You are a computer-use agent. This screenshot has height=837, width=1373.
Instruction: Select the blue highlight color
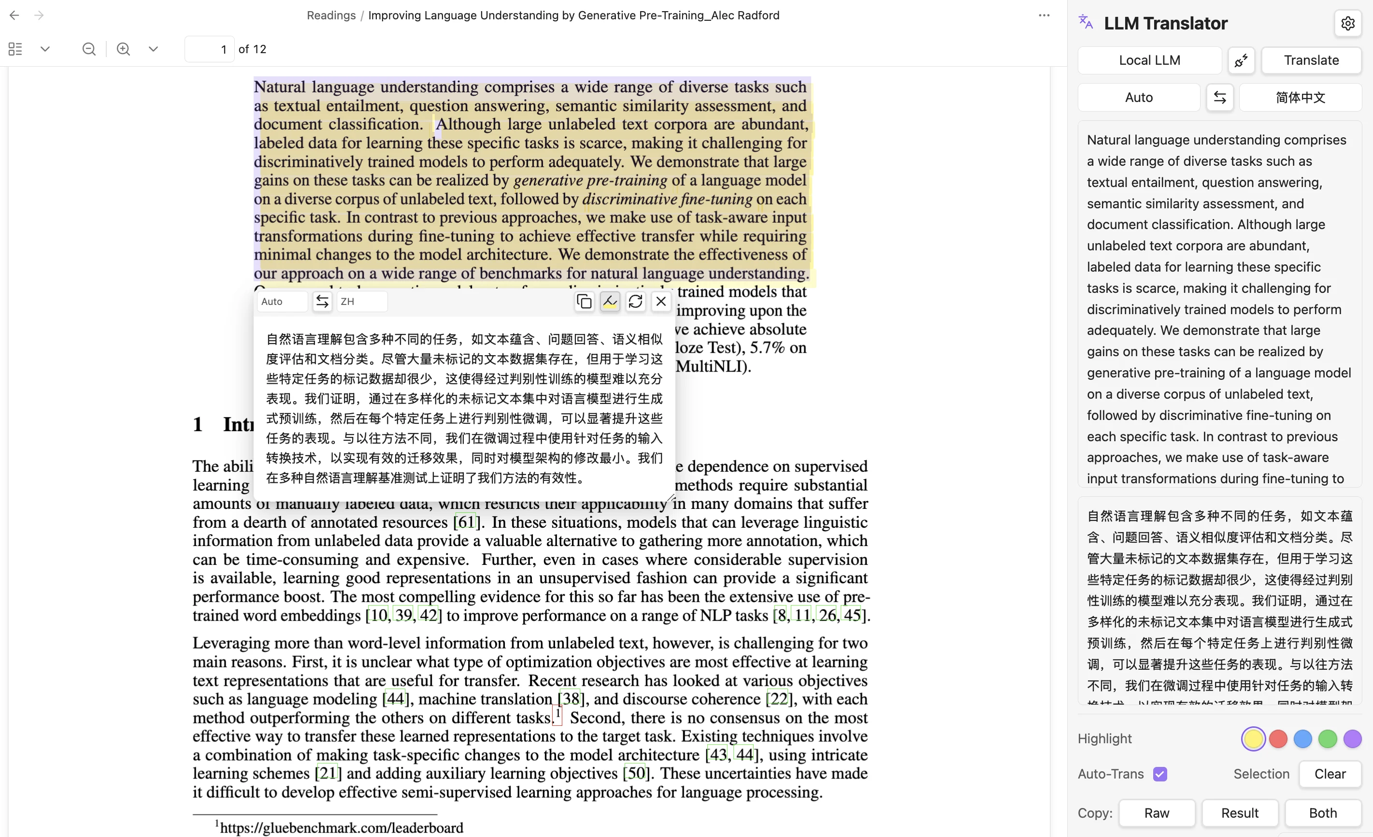click(x=1302, y=739)
